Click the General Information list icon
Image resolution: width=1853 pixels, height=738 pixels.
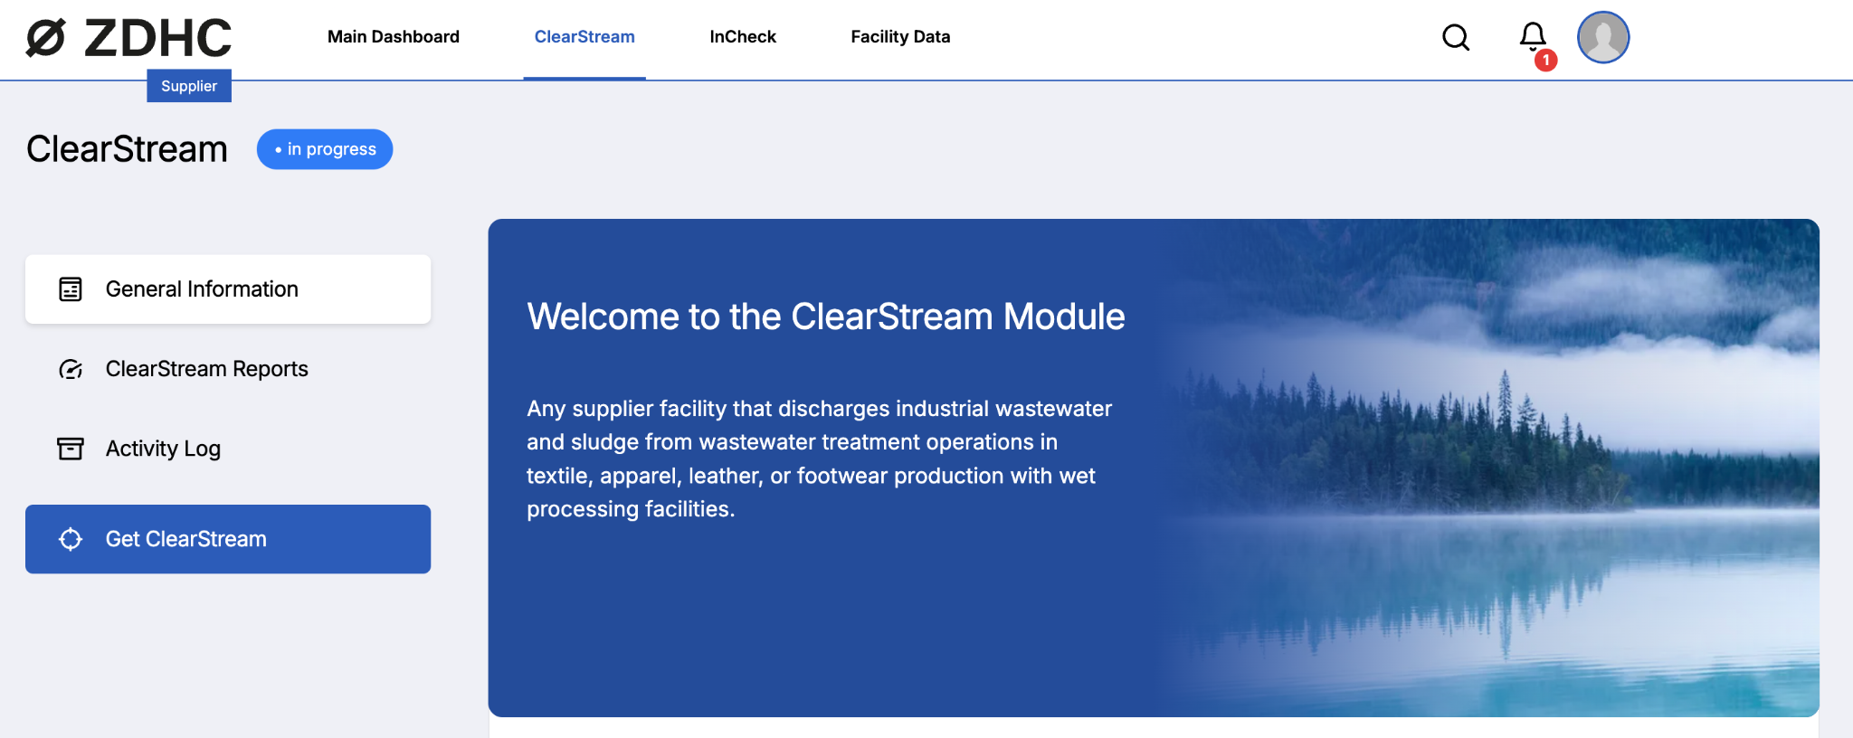tap(71, 289)
